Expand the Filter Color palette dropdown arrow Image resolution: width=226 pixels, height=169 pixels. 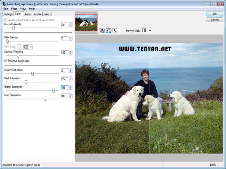pyautogui.click(x=31, y=47)
